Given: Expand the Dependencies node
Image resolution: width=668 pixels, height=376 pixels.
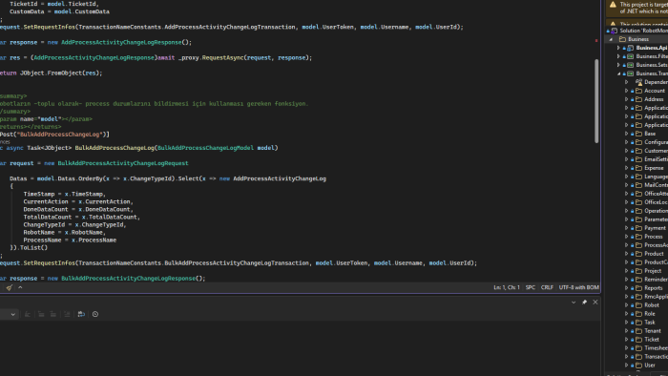Looking at the screenshot, I should 627,82.
